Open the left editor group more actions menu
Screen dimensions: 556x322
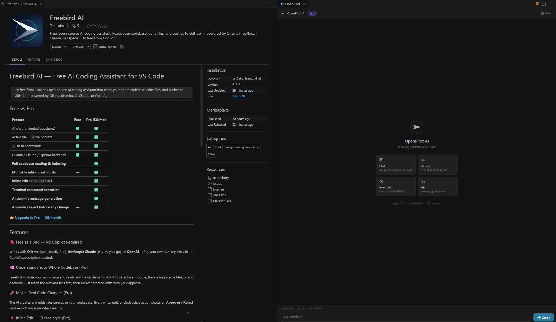click(x=271, y=4)
